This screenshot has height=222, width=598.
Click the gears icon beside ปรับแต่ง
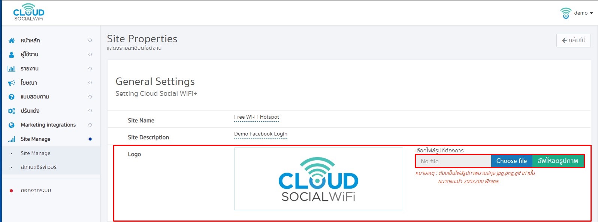click(12, 111)
